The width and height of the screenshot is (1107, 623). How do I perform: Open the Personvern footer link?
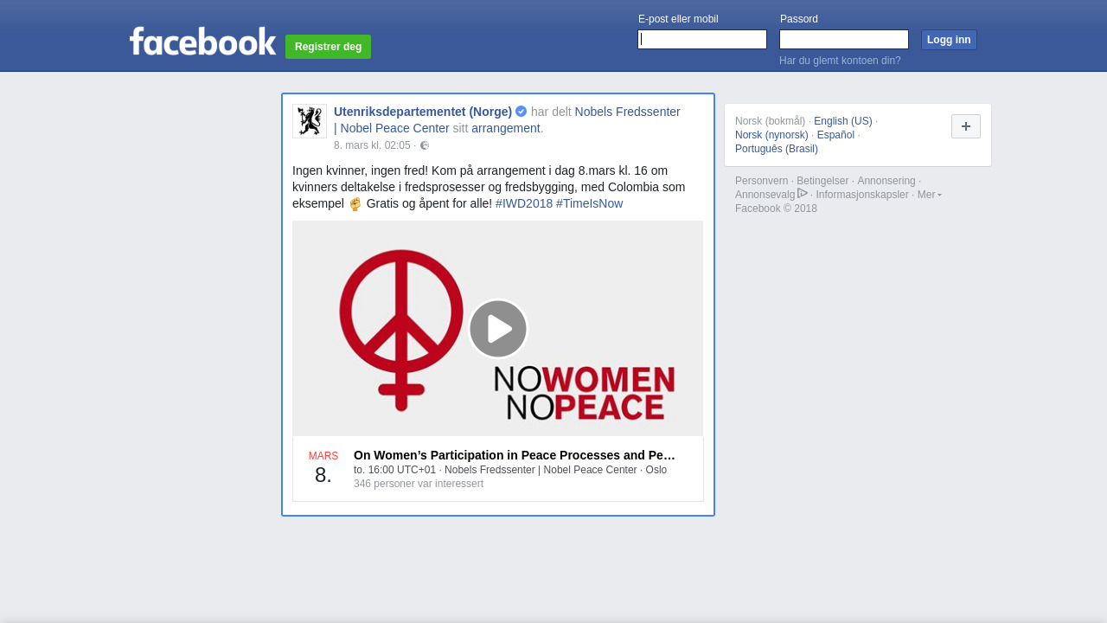click(761, 181)
